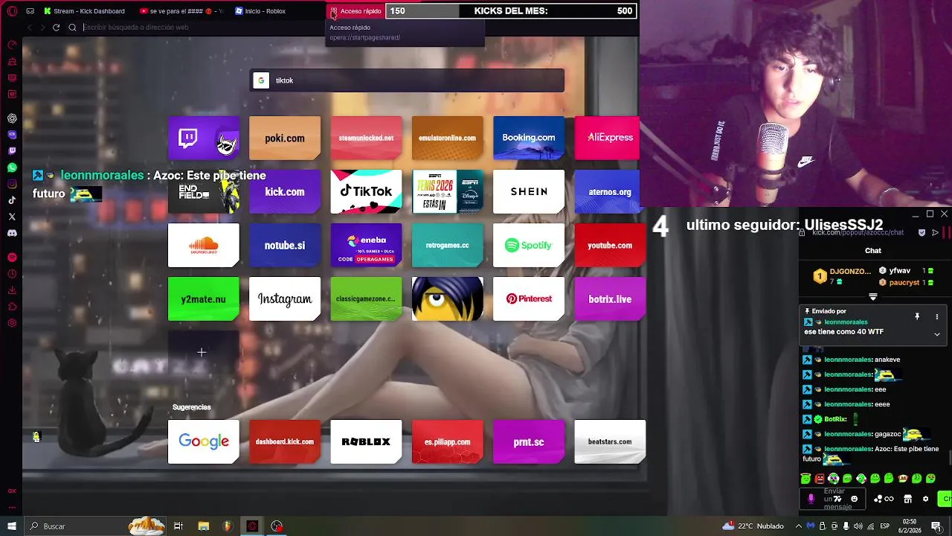Open the Instagram speed dial tile
This screenshot has height=536, width=952.
pos(285,299)
